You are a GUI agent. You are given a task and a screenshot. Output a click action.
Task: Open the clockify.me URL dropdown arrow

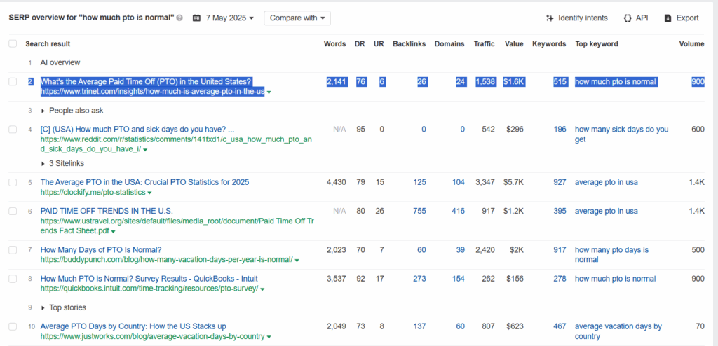tap(150, 193)
